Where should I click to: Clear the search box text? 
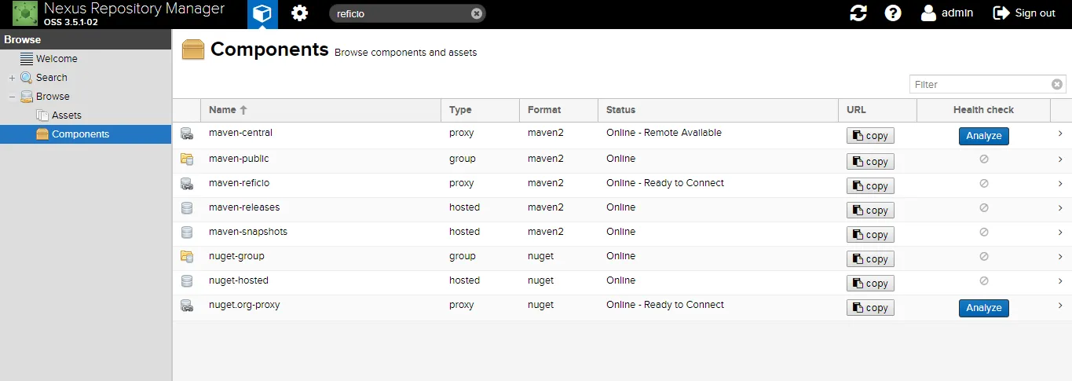476,13
